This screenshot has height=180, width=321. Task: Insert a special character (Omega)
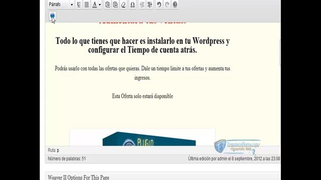(132, 4)
